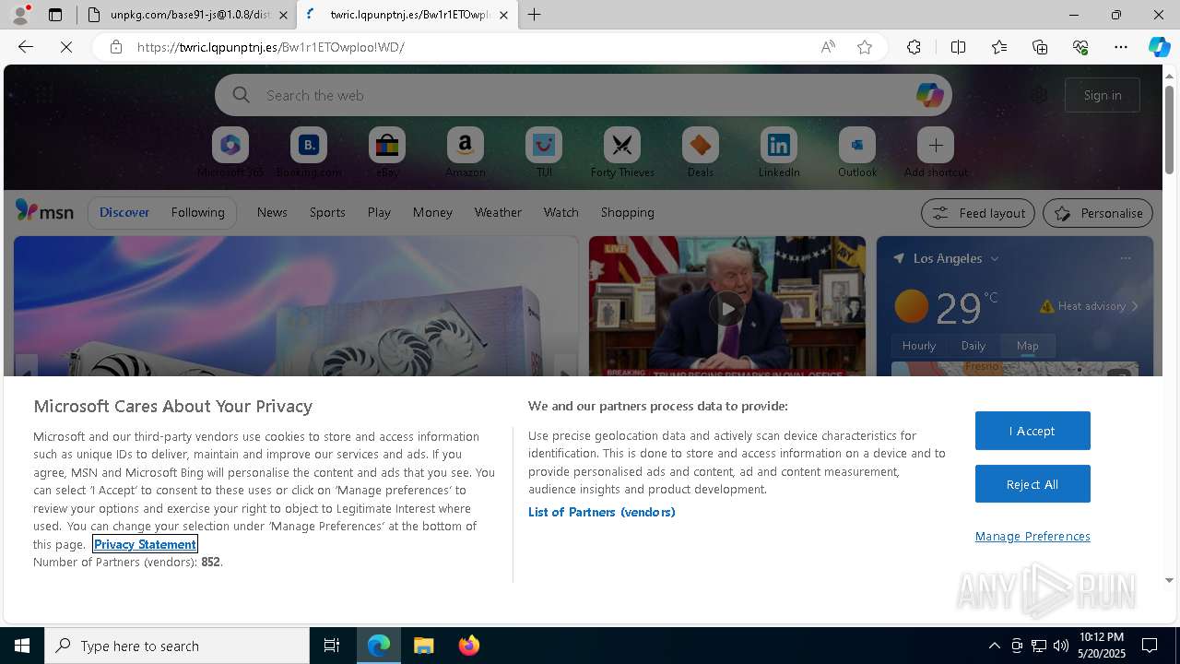Open weather card more options ellipsis
The height and width of the screenshot is (664, 1180).
pyautogui.click(x=1126, y=258)
